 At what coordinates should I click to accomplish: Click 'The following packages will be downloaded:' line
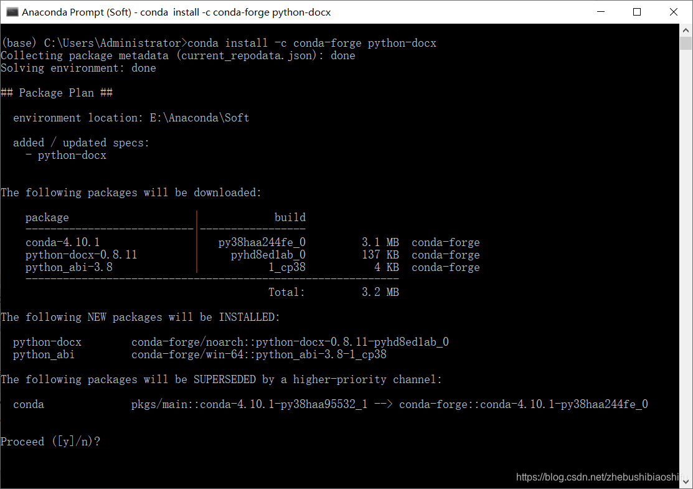tap(131, 192)
